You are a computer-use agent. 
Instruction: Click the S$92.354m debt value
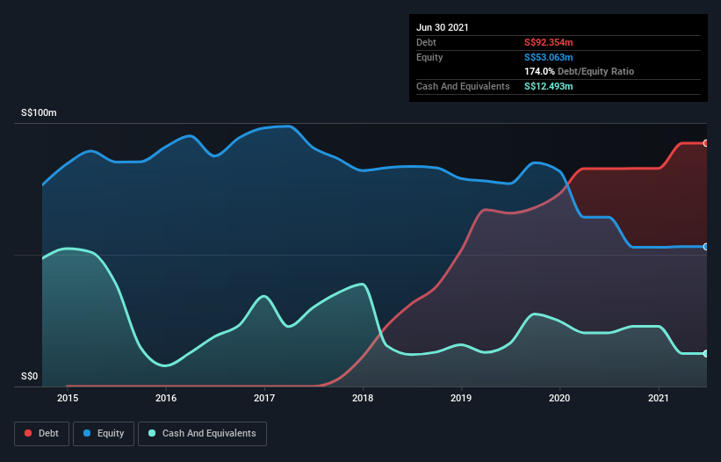tap(549, 42)
